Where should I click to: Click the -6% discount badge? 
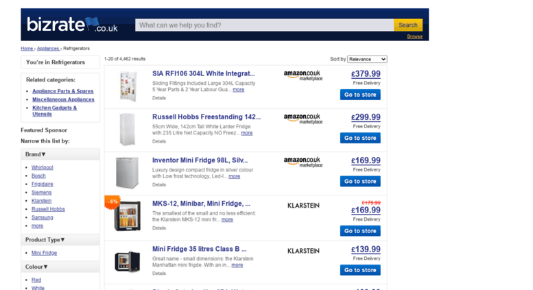(112, 202)
